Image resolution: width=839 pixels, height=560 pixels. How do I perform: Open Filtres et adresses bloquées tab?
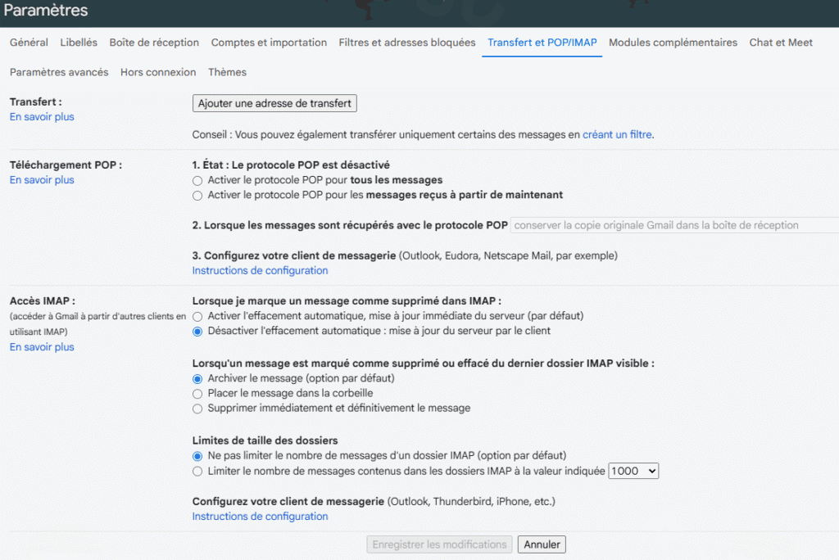click(406, 43)
